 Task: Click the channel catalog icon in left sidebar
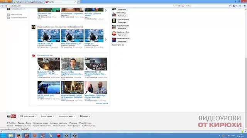[8, 15]
